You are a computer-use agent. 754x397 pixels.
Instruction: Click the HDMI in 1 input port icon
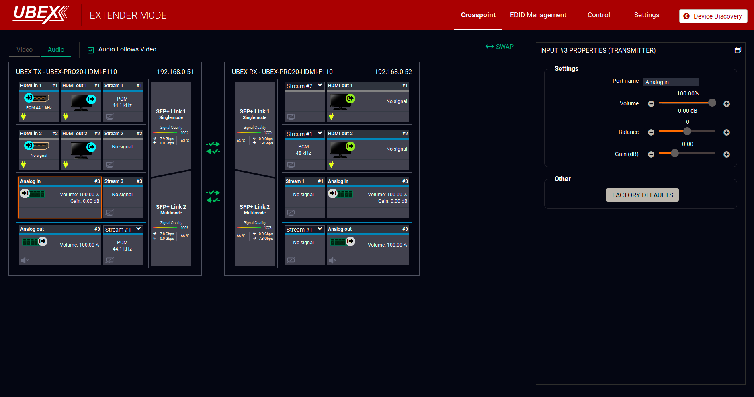point(37,98)
